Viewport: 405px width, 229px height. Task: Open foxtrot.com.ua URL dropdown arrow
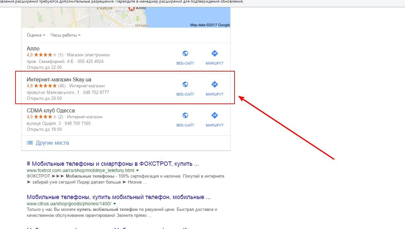[x=137, y=170]
